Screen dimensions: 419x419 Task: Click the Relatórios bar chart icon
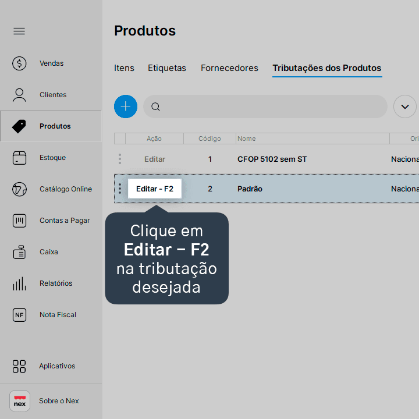point(19,283)
